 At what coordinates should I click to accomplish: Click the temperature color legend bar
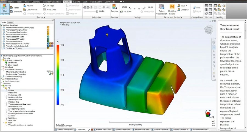pos(58,75)
